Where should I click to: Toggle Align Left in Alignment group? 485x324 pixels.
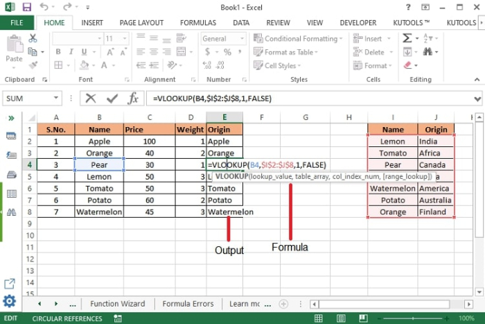(141, 52)
